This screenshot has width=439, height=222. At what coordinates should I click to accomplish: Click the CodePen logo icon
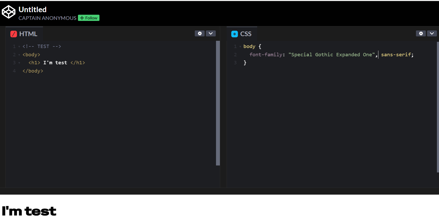coord(9,12)
